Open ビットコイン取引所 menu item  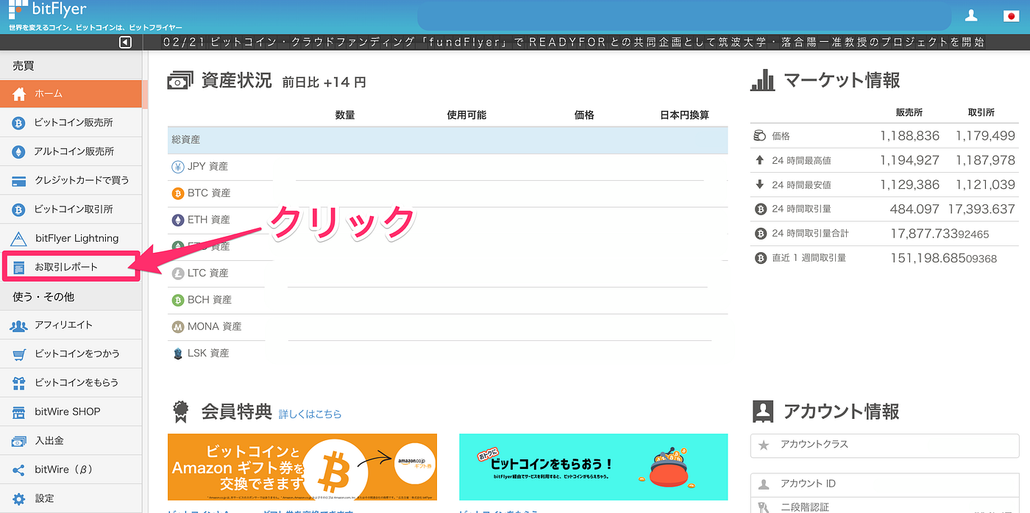tap(71, 209)
